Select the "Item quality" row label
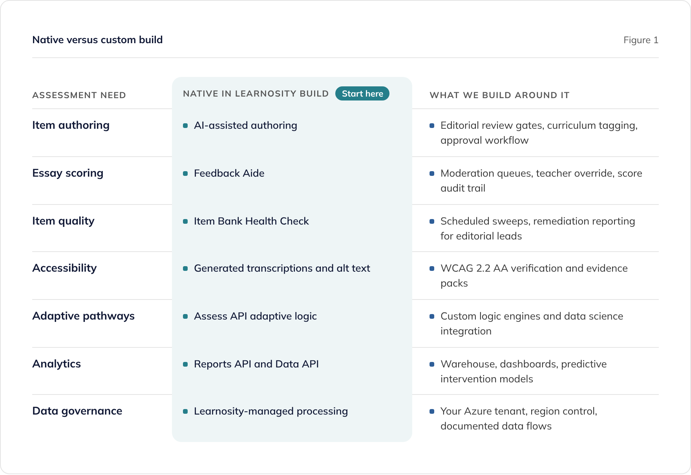The width and height of the screenshot is (691, 475). tap(64, 221)
